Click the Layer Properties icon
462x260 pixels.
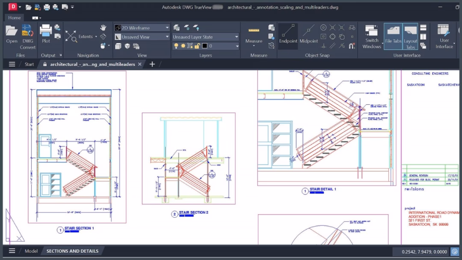tap(176, 28)
